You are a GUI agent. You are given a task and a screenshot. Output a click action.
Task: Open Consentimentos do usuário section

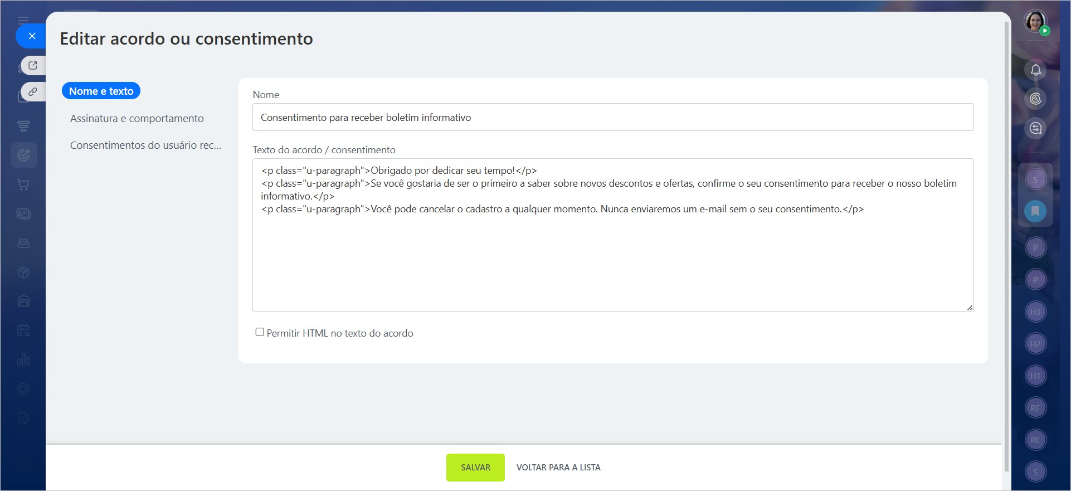pyautogui.click(x=145, y=145)
